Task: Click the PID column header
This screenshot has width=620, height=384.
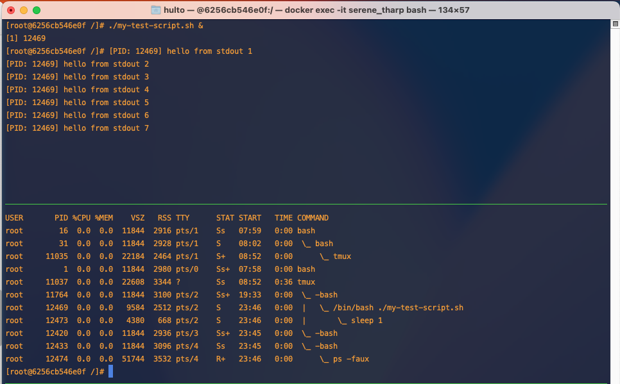Action: [61, 218]
